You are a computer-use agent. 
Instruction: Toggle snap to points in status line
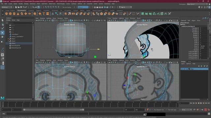pos(51,7)
